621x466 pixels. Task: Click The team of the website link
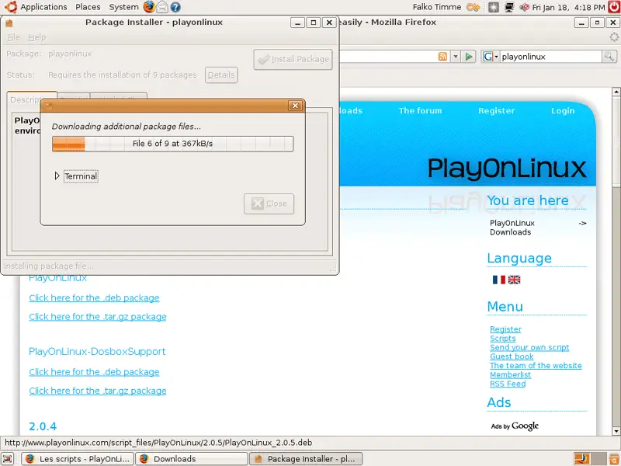coord(536,366)
